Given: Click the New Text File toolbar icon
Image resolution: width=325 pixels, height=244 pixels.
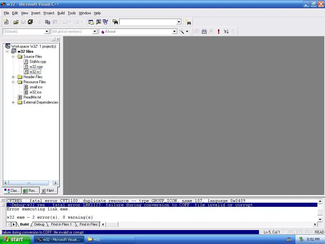Looking at the screenshot, I should [x=6, y=22].
